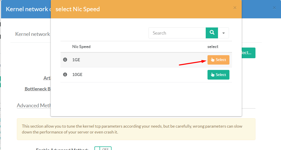Click the select Nic Speed dialog title

coord(78,9)
